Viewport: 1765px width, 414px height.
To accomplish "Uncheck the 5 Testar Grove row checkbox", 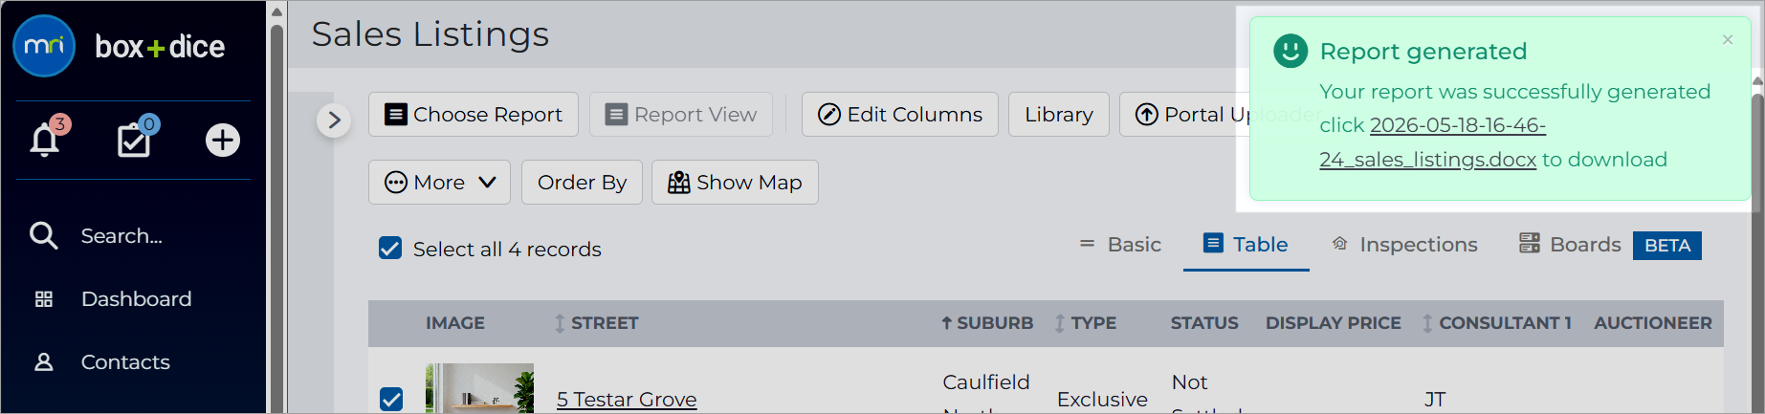I will coord(391,399).
